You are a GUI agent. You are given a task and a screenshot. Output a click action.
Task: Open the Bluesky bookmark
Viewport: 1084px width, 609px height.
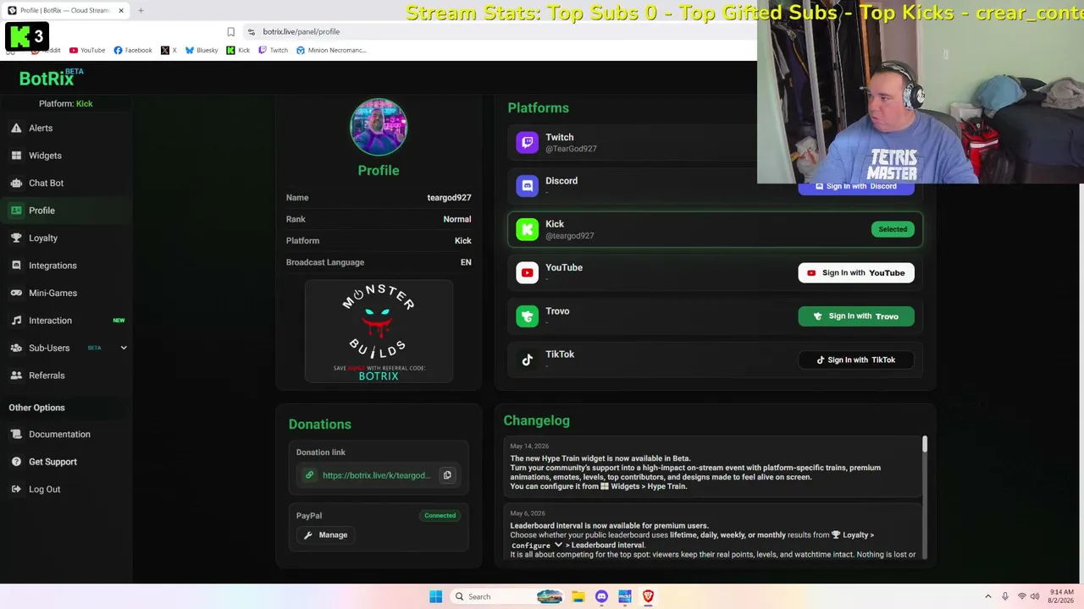tap(202, 50)
